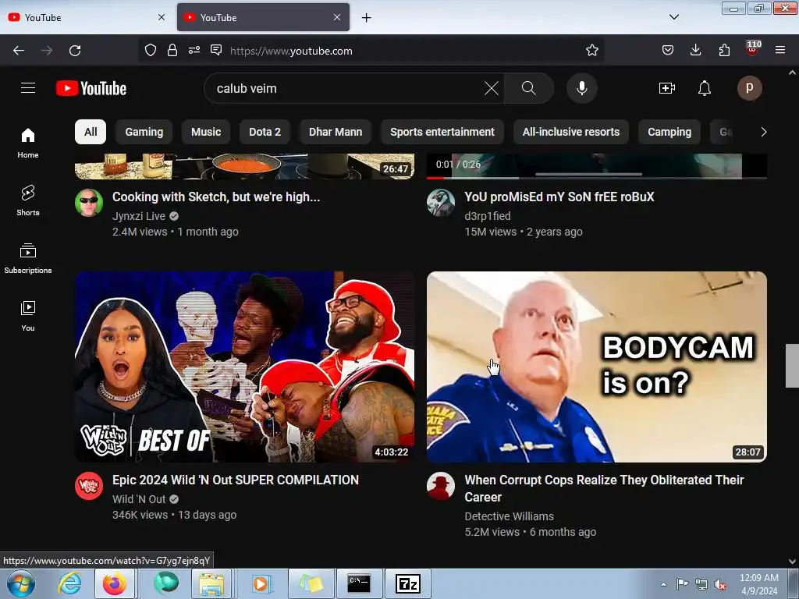Screen dimensions: 799x599
Task: Open the Firefox application menu
Action: (x=780, y=50)
